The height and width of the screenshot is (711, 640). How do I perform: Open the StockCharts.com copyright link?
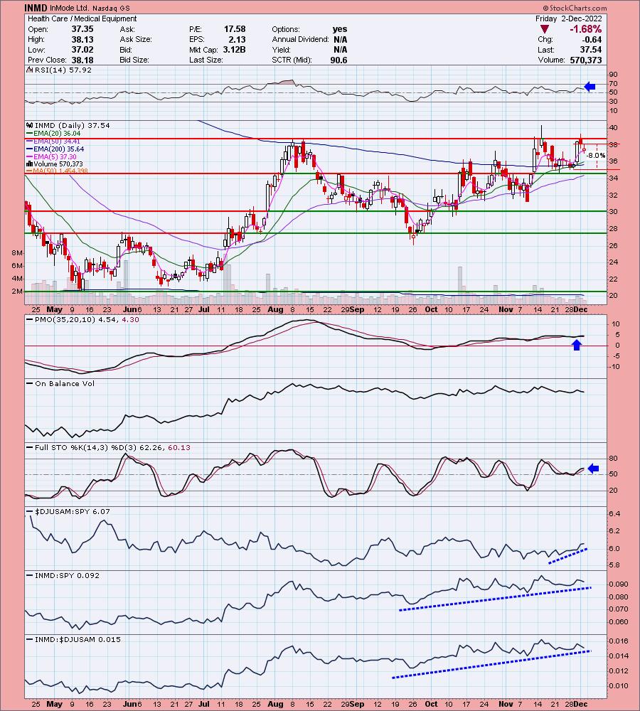(575, 8)
